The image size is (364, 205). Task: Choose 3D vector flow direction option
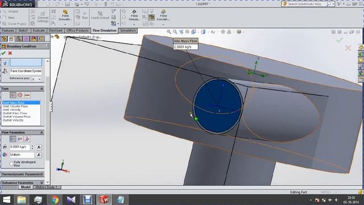click(27, 139)
